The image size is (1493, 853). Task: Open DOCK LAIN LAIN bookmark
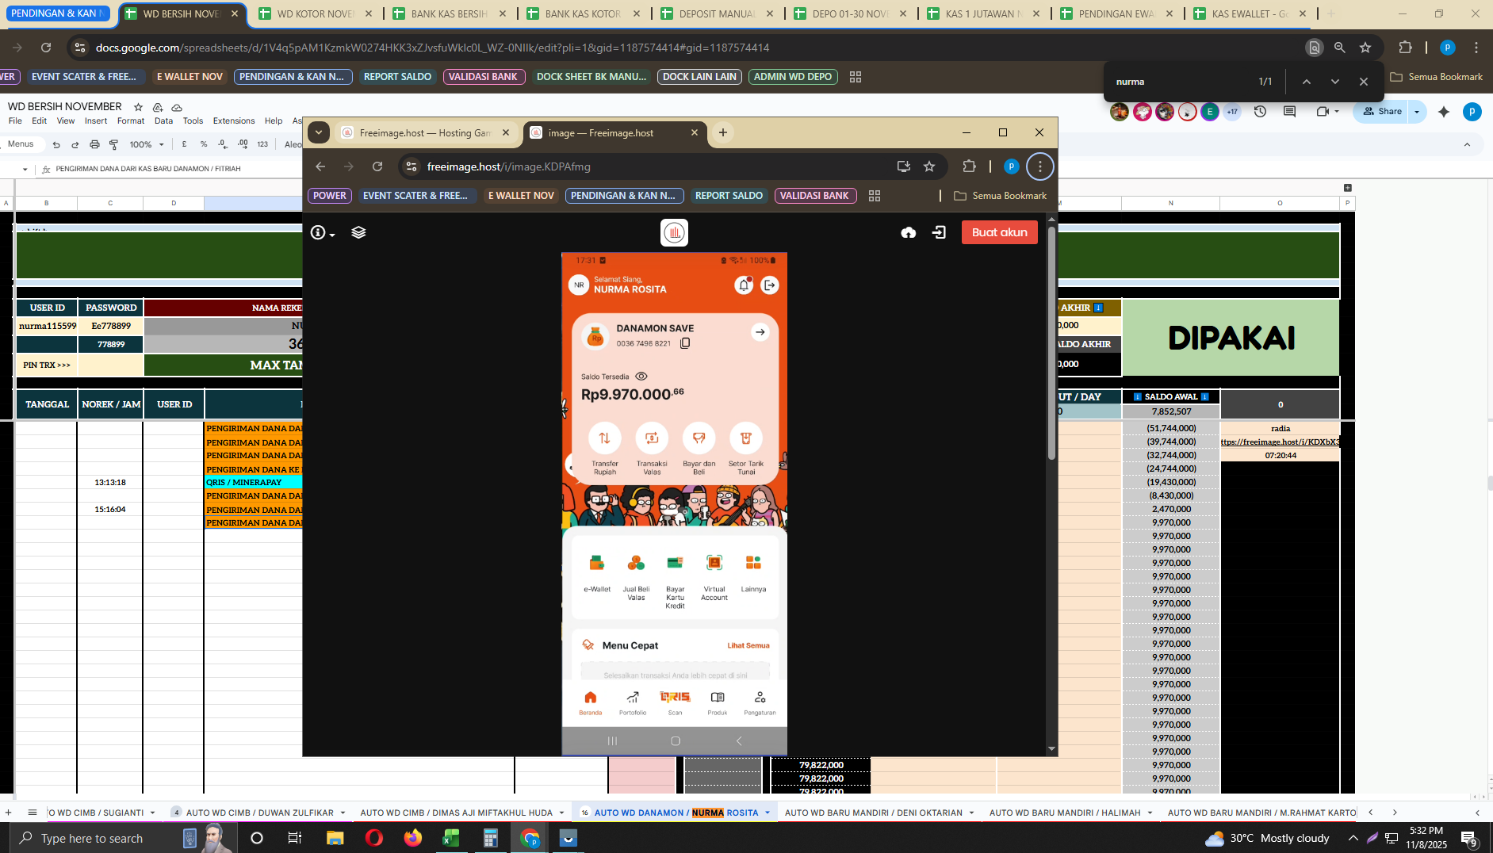point(699,77)
